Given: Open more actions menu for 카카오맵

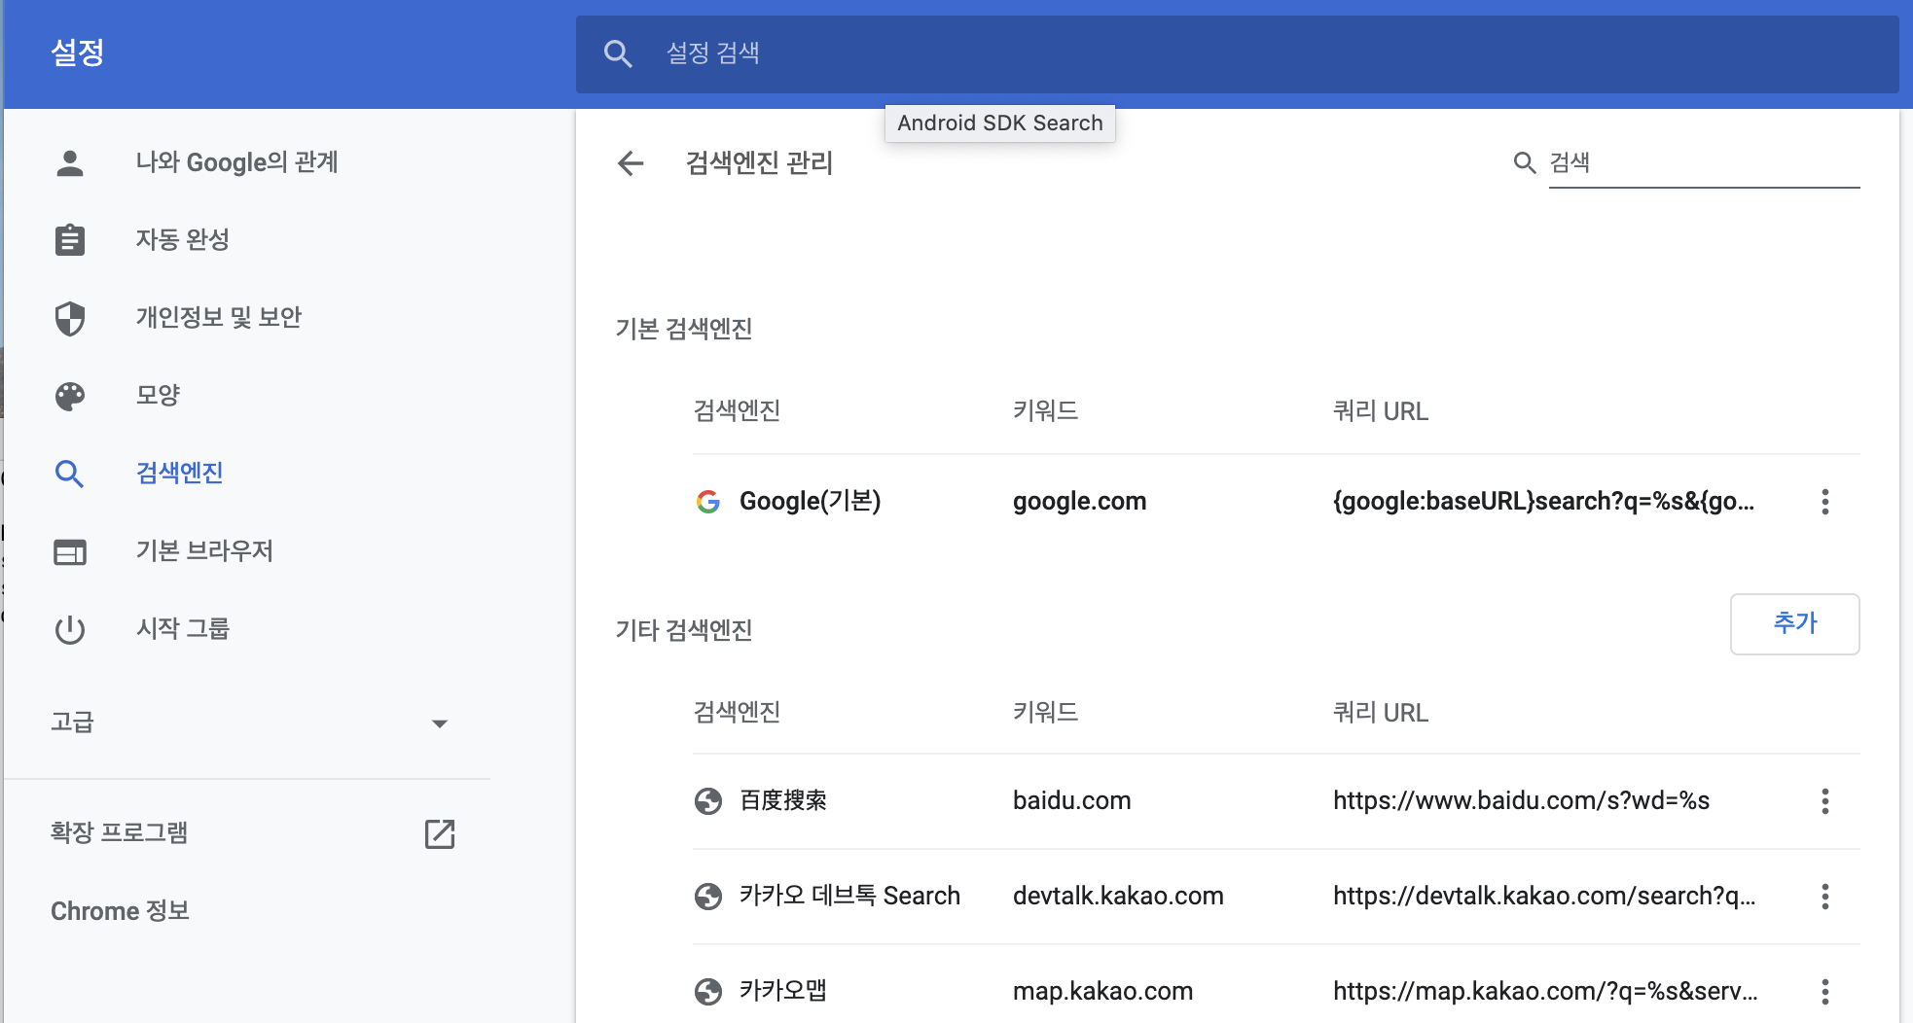Looking at the screenshot, I should pyautogui.click(x=1825, y=992).
